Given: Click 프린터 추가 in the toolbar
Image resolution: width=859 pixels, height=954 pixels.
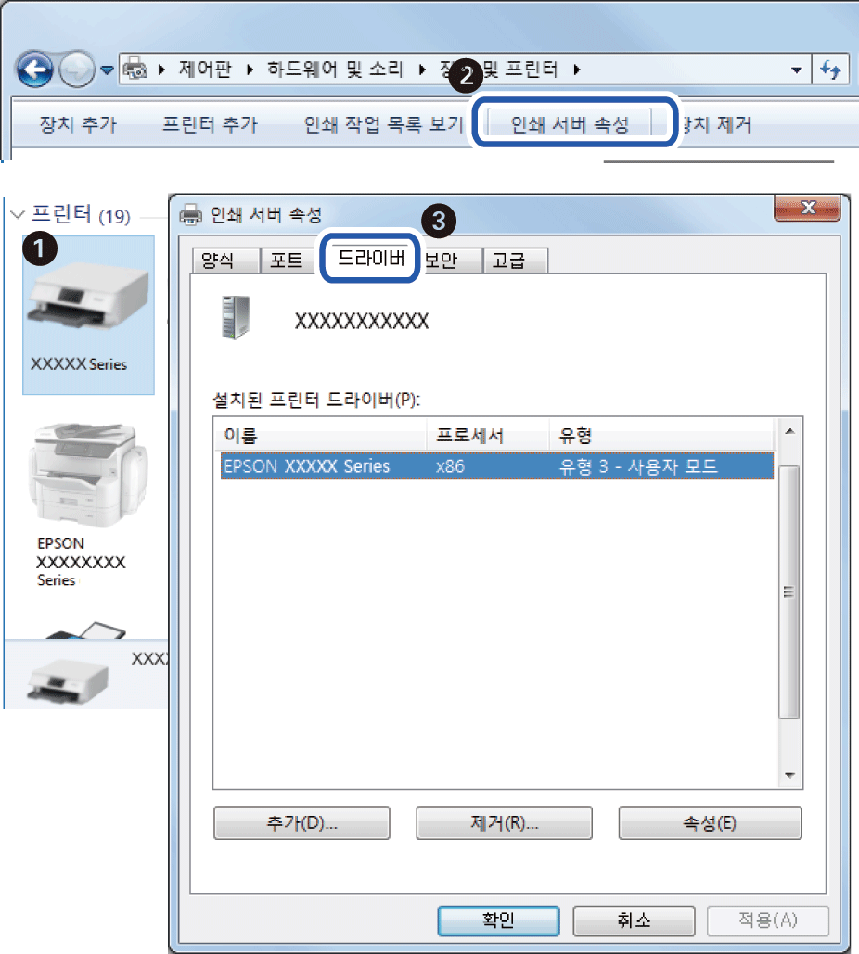Looking at the screenshot, I should tap(210, 125).
